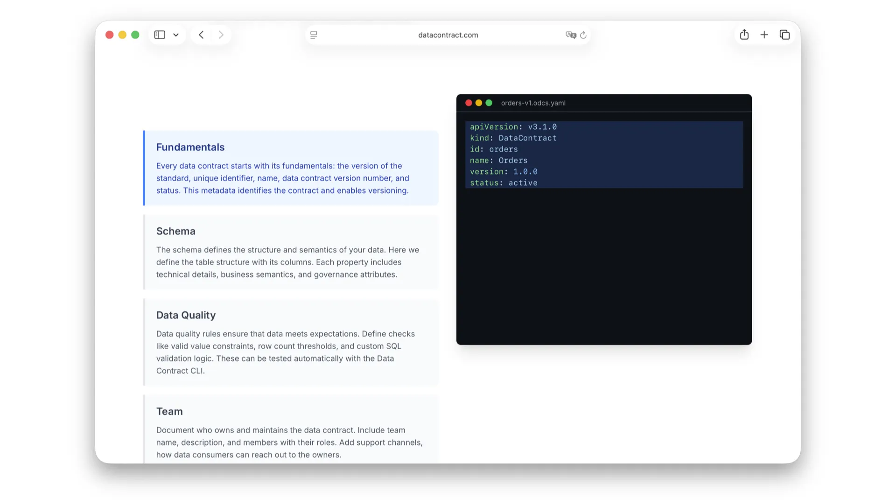Click the datacontract.com address field

448,35
